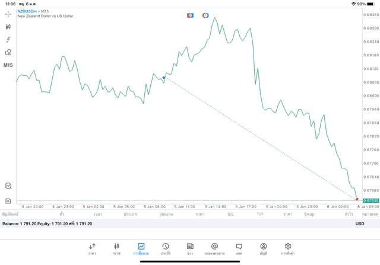This screenshot has width=380, height=265.
Task: Switch to the กราฟ (Chart) tab
Action: click(x=116, y=249)
